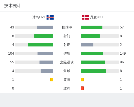The width and height of the screenshot is (134, 107).
Task: Select the 控球率 stat label
Action: (x=67, y=27)
